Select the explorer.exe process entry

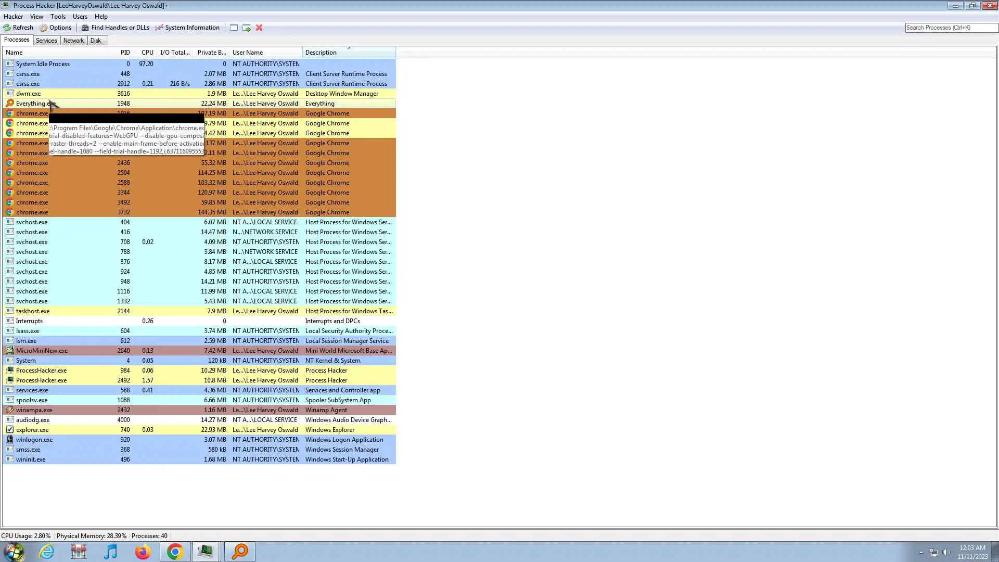(32, 430)
